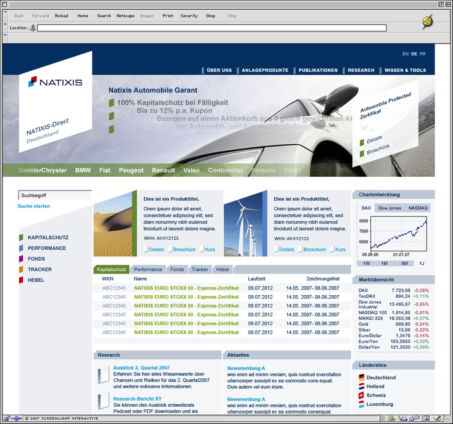
Task: Click document icon beside Research-Bericht XY
Action: pos(104,401)
